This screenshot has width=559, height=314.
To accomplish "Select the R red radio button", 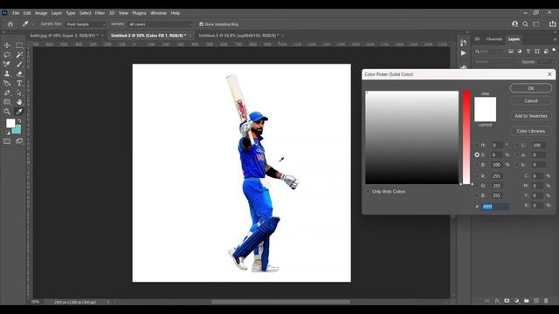I will 477,176.
